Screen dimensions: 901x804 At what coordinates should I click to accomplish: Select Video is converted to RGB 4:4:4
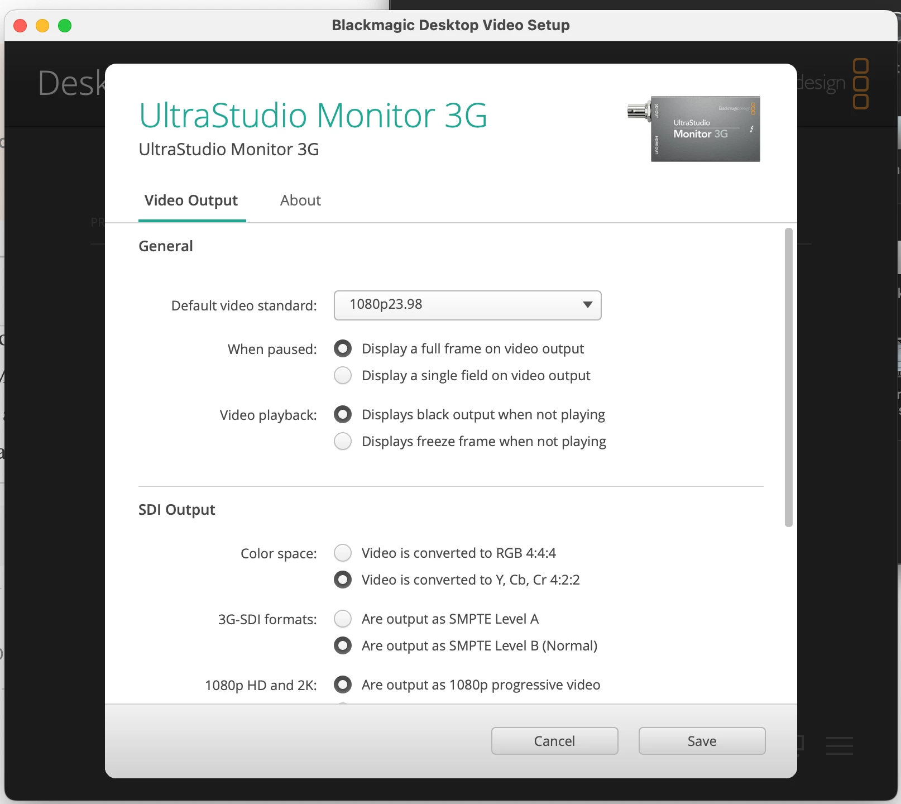pos(343,553)
